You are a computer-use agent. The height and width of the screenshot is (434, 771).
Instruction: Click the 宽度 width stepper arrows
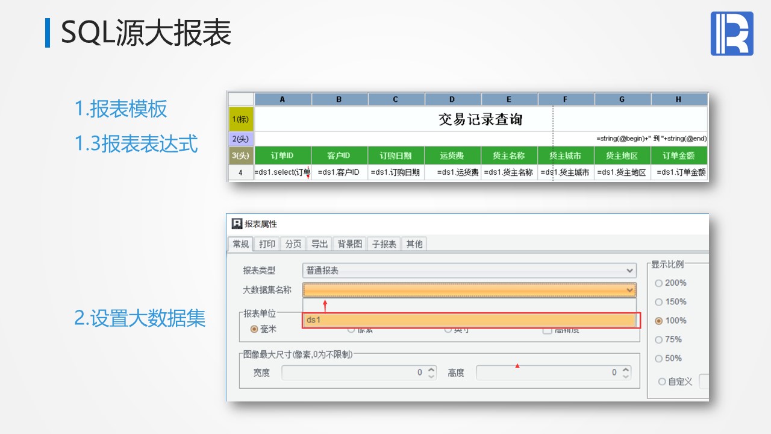tap(431, 373)
